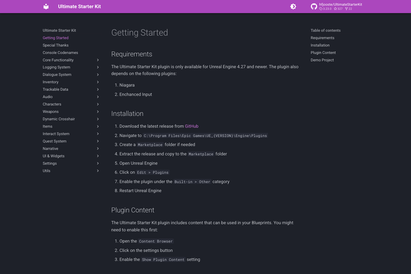
Task: Expand the Narrative section chevron
Action: pyautogui.click(x=98, y=149)
